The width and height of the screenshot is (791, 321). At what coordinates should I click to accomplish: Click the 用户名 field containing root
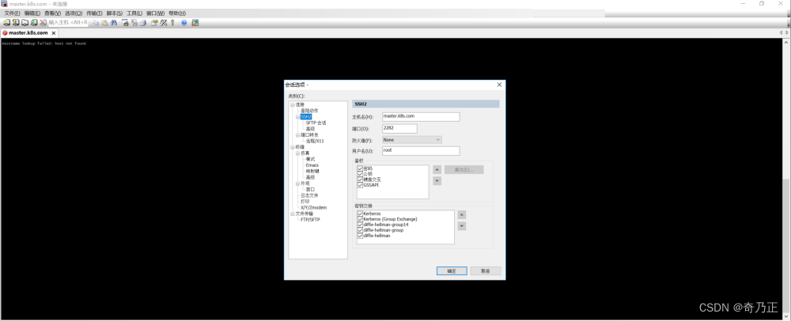coord(421,151)
